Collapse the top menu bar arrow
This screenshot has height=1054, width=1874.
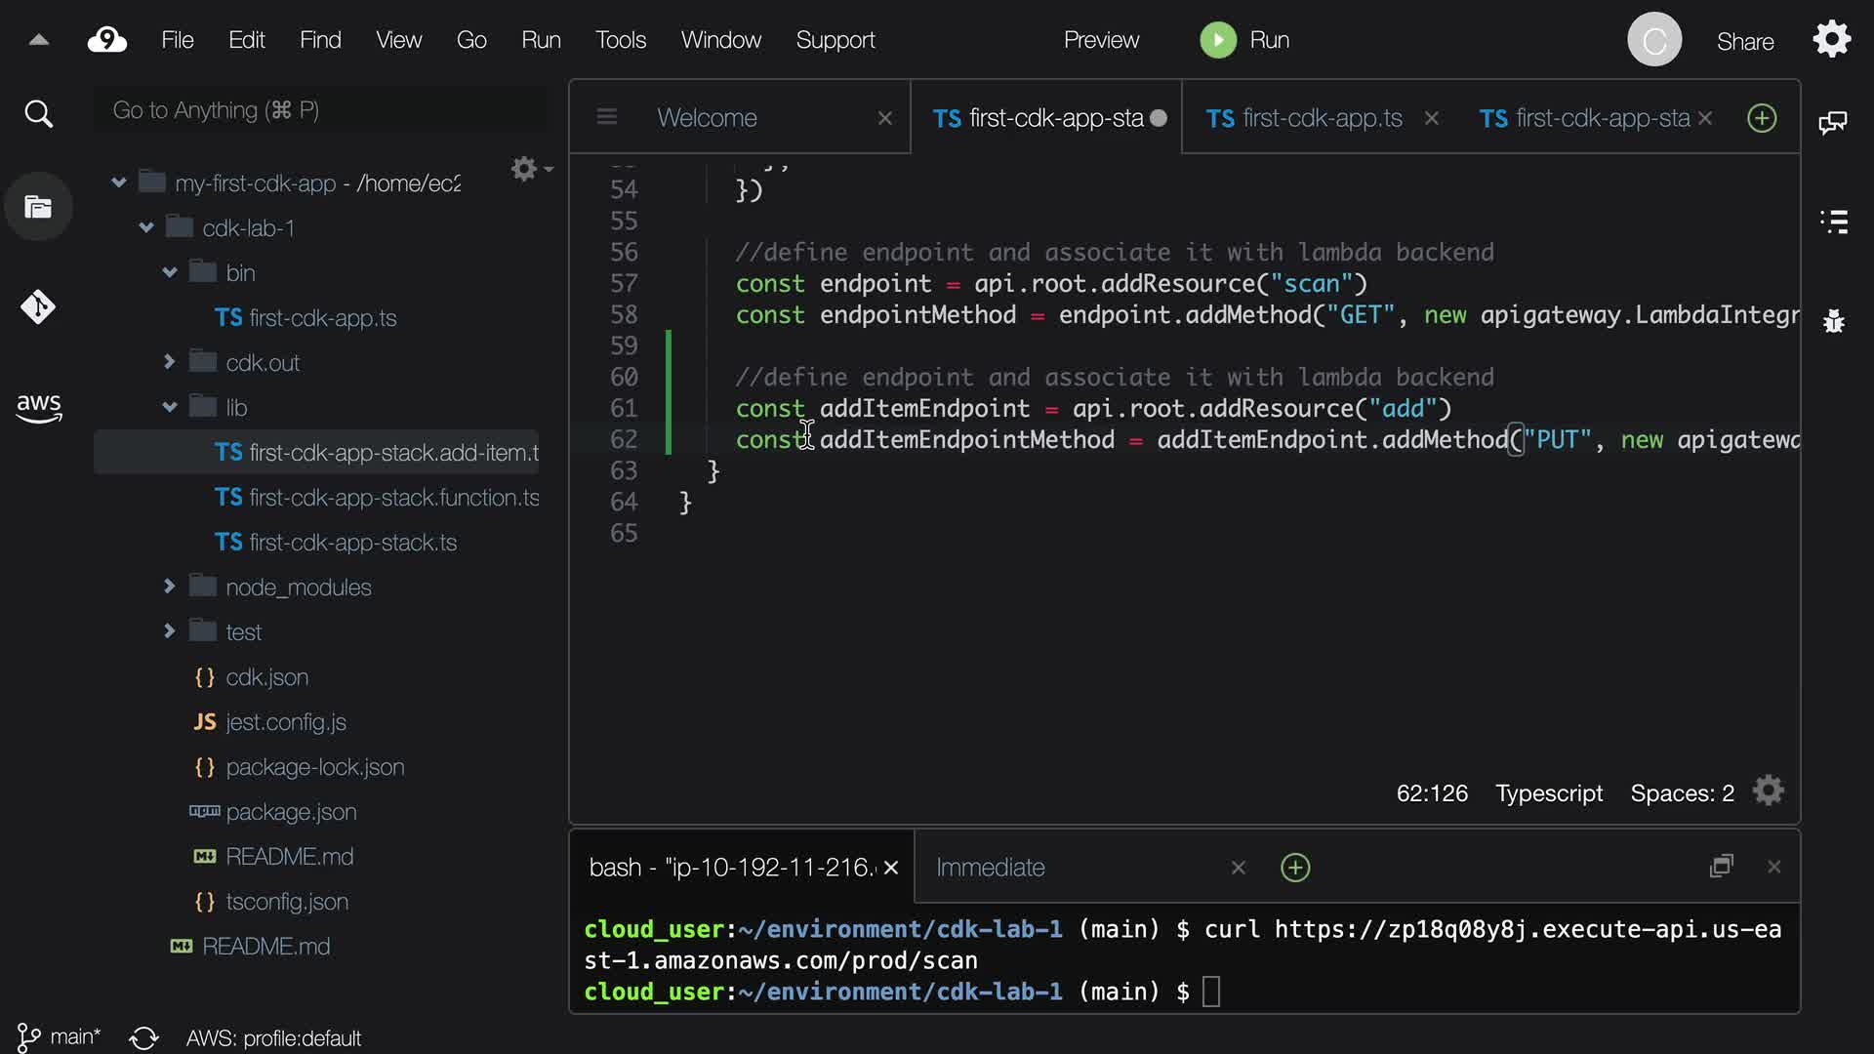point(39,40)
